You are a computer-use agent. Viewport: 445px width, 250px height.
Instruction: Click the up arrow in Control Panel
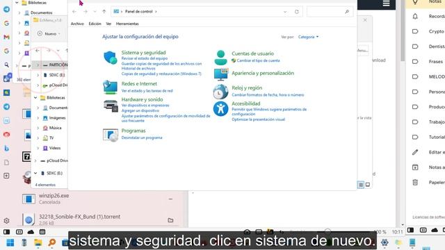(104, 12)
